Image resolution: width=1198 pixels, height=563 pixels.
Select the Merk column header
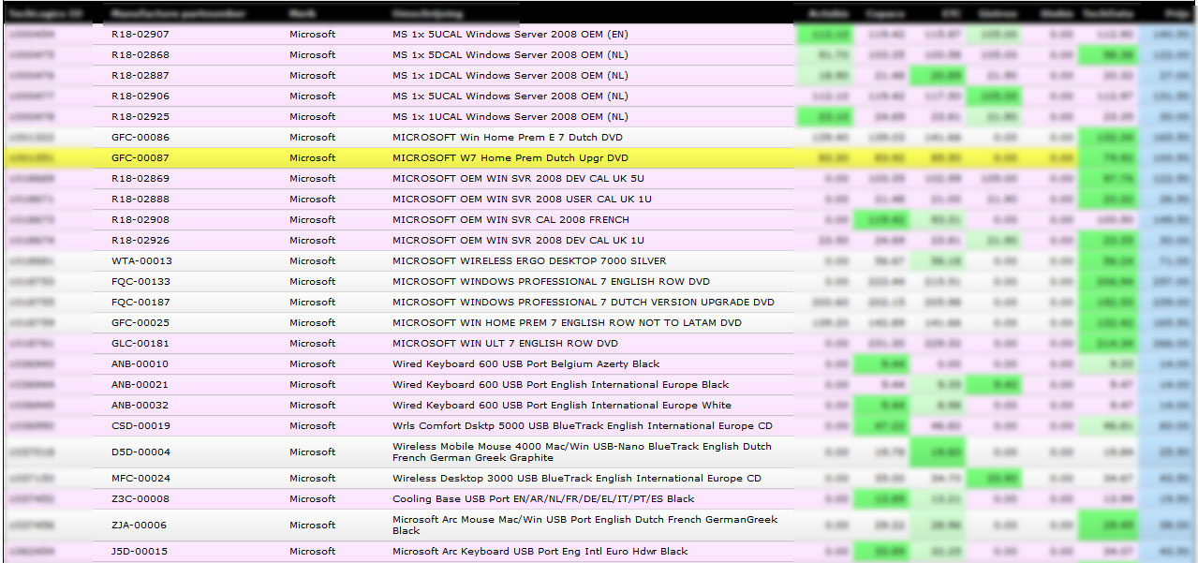point(302,14)
